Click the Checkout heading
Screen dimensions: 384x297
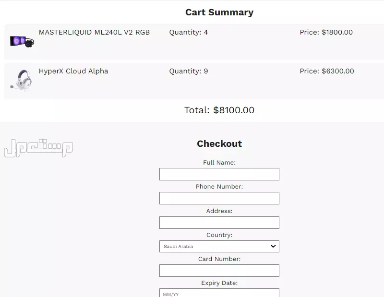pyautogui.click(x=219, y=143)
